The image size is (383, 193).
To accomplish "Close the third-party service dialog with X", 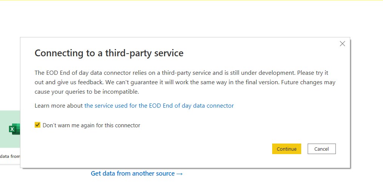I will click(342, 44).
